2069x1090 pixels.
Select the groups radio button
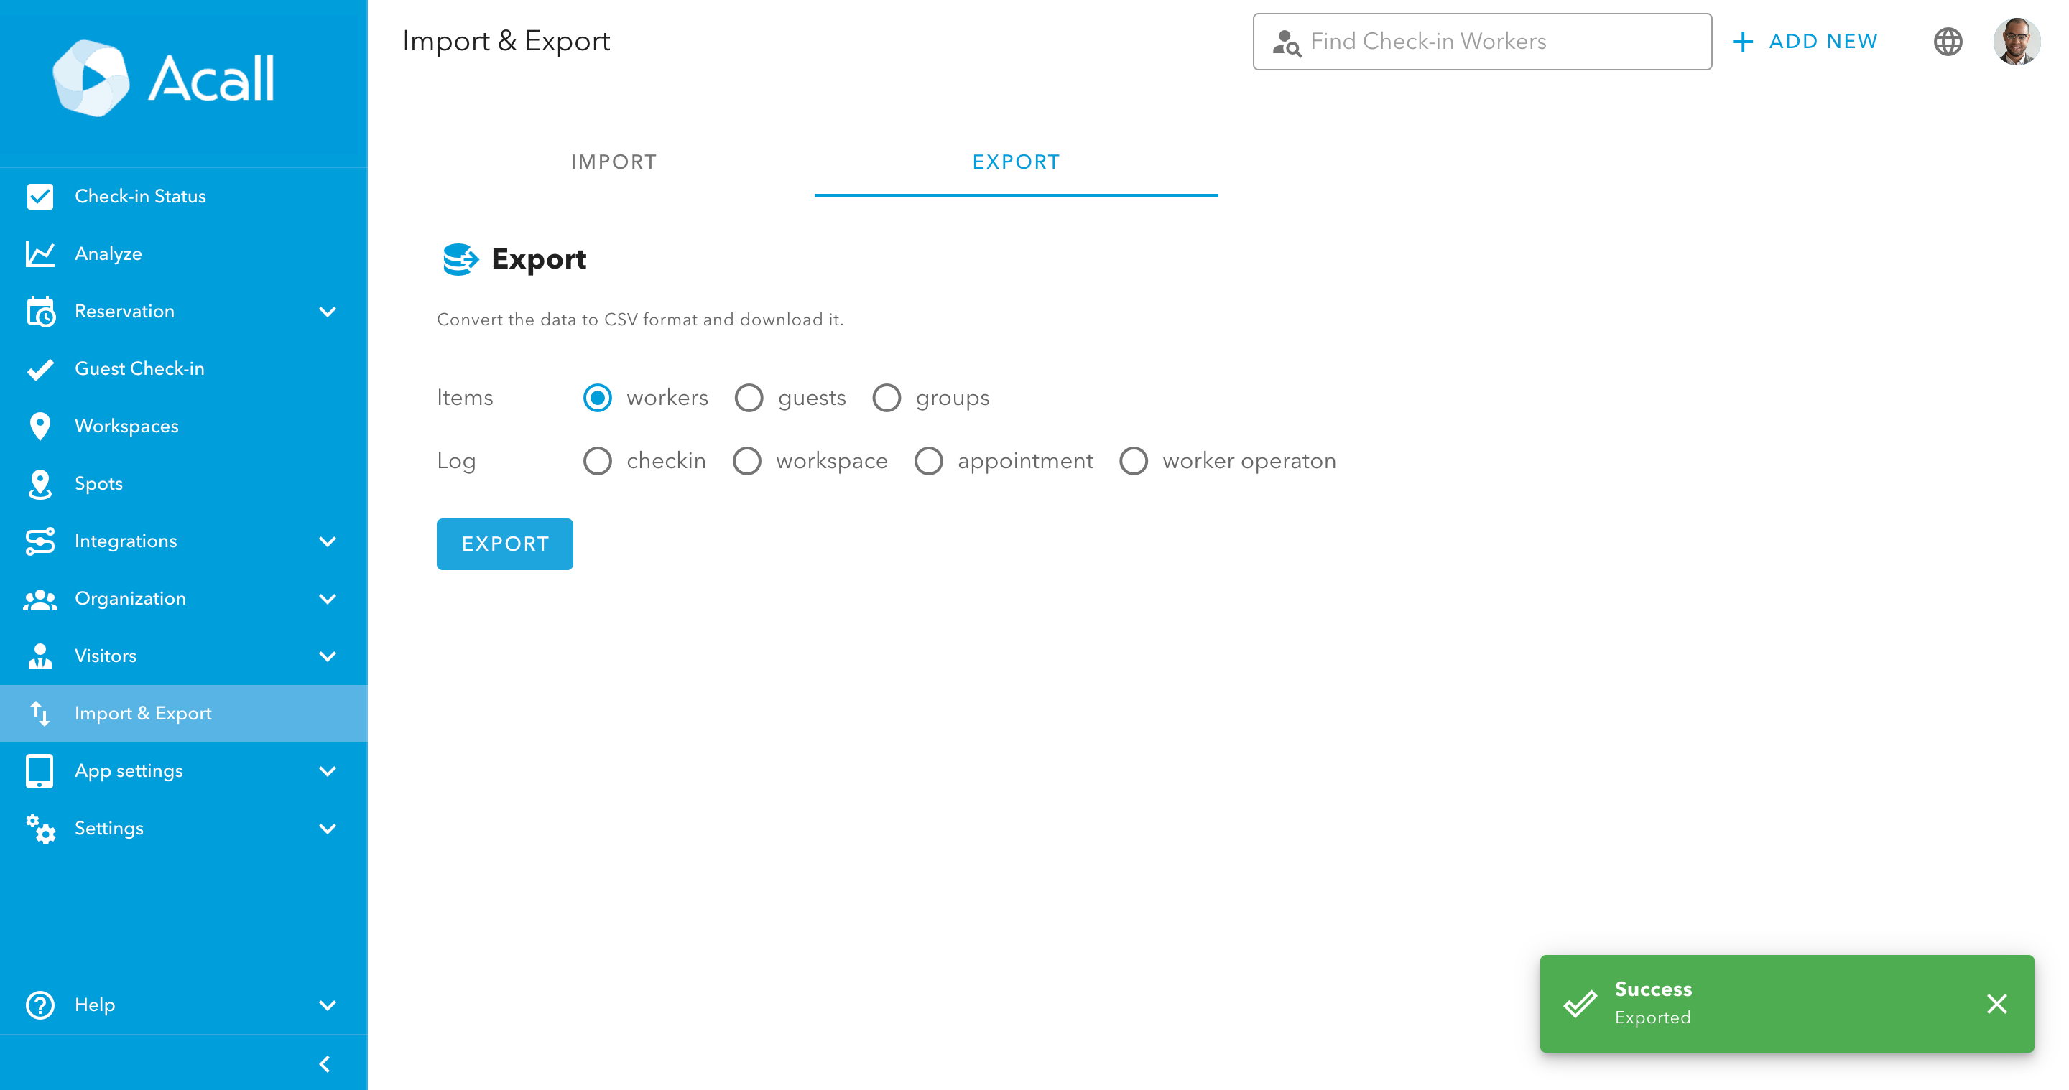[x=887, y=398]
